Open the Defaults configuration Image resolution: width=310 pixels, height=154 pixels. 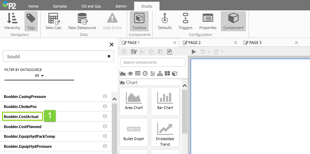[165, 21]
